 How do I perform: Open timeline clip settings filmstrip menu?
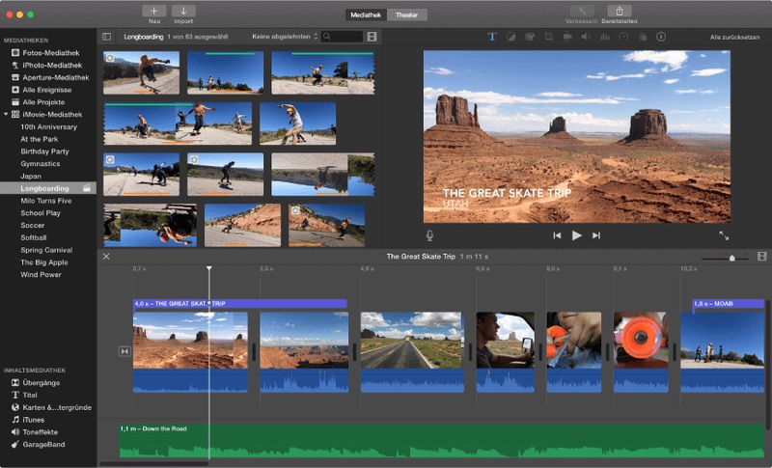[x=761, y=257]
